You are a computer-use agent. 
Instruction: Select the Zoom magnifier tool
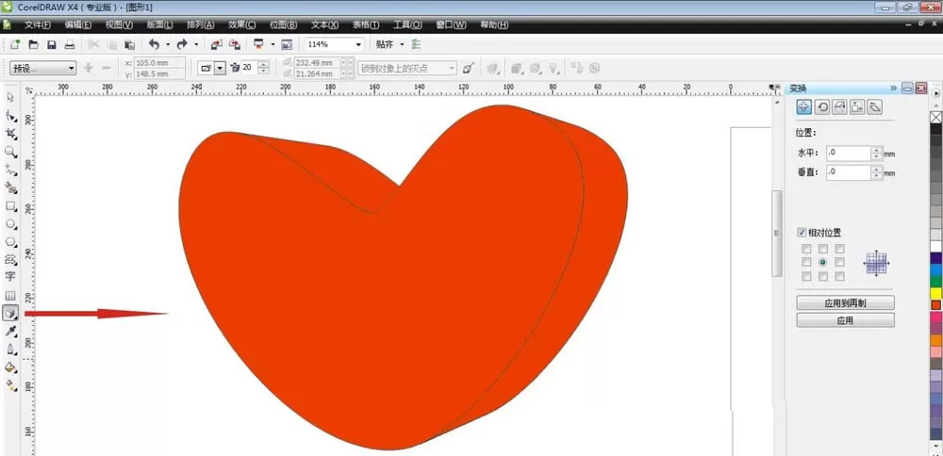pyautogui.click(x=10, y=152)
